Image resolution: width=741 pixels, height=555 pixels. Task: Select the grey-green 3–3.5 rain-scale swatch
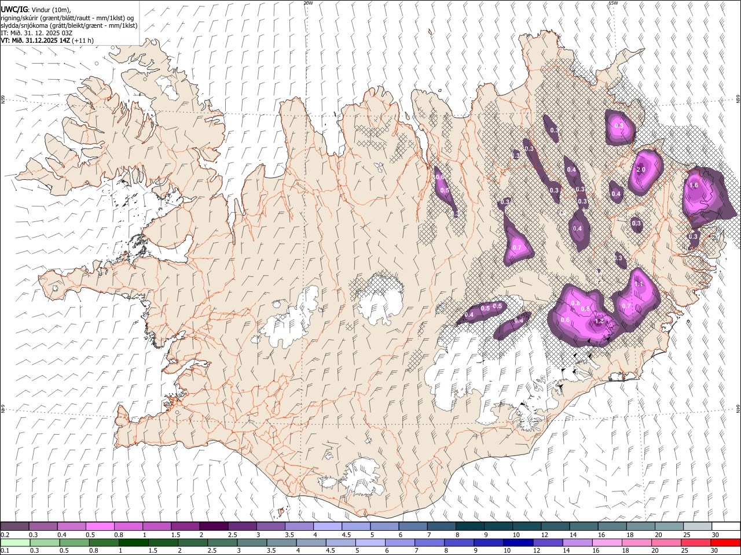tap(251, 543)
